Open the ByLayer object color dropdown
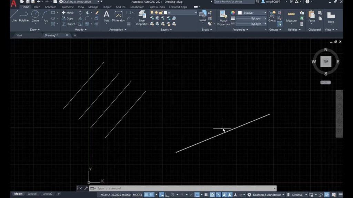This screenshot has width=353, height=198. click(x=265, y=13)
